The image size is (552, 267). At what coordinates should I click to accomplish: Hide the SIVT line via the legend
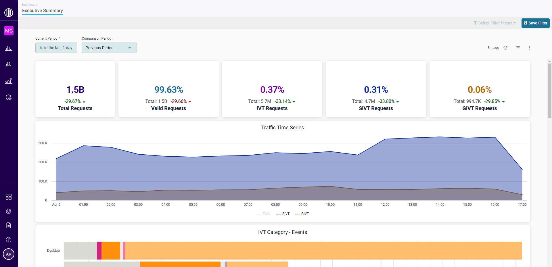(283, 214)
